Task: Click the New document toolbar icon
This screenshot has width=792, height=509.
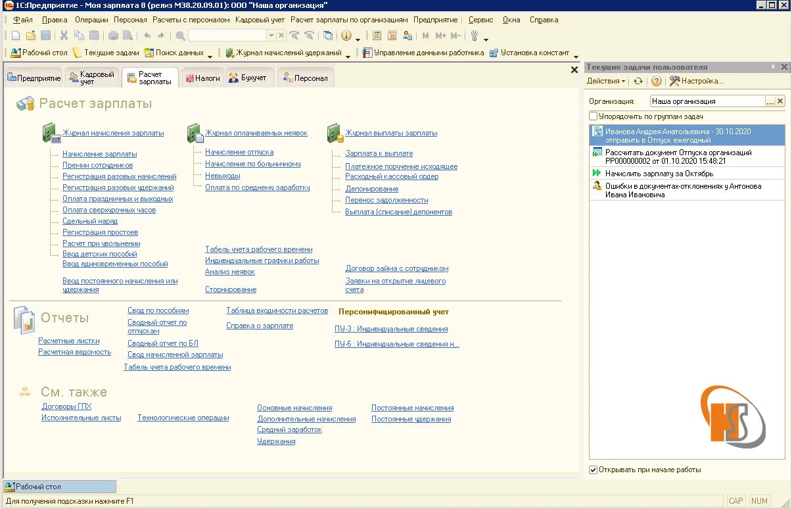Action: point(16,36)
